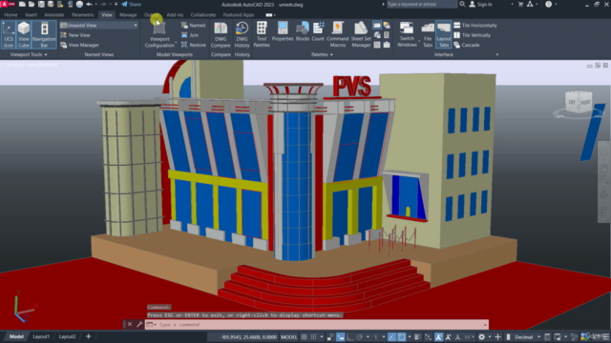Open DWG History palette
611x343 pixels.
pyautogui.click(x=242, y=34)
